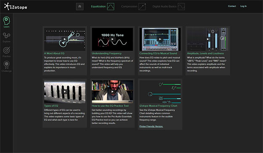Click the Log In link
This screenshot has height=153, width=263.
[243, 6]
